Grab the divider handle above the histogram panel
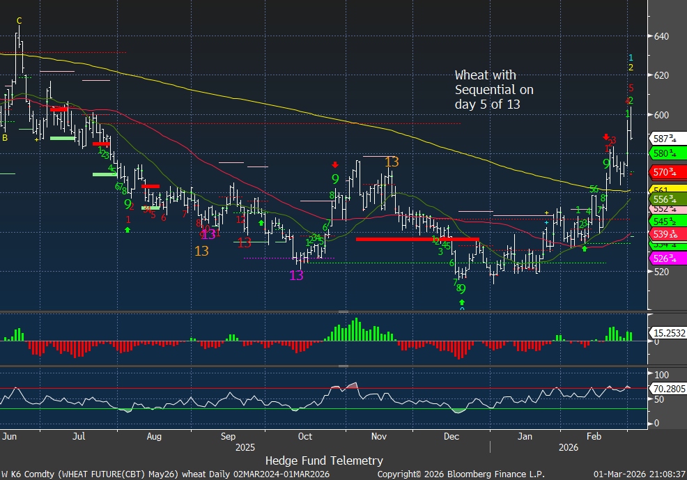Image resolution: width=687 pixels, height=480 pixels. click(343, 311)
